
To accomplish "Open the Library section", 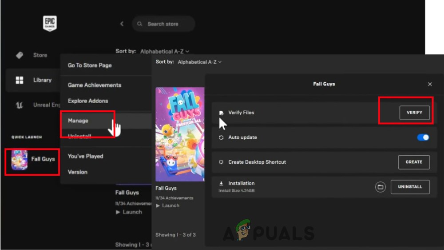I will tap(33, 80).
